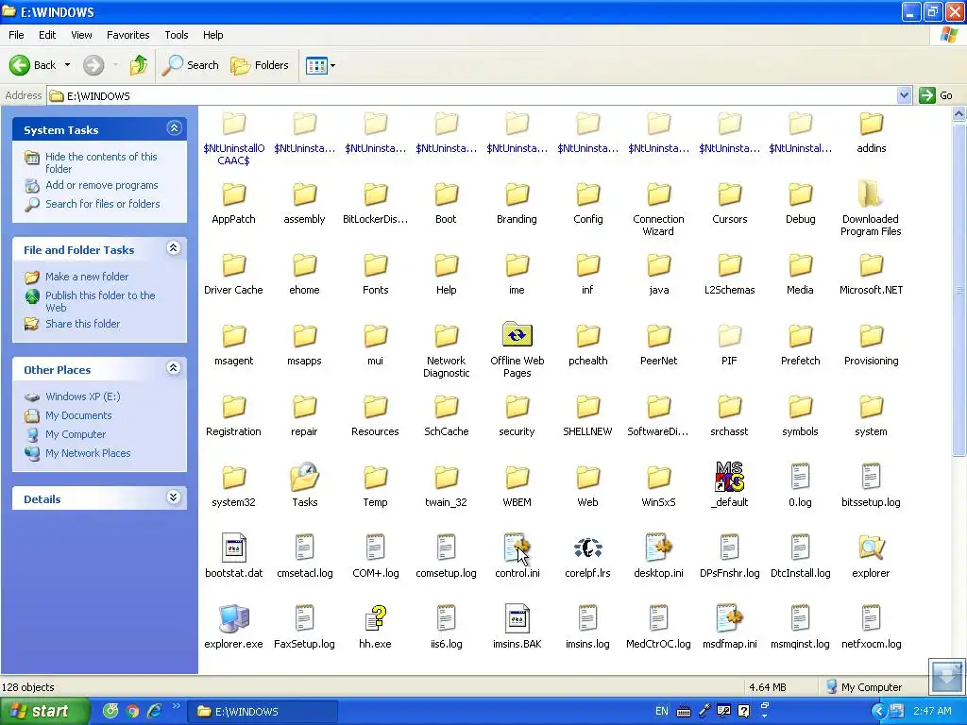This screenshot has width=967, height=725.
Task: Select the control.ini file icon
Action: 517,548
